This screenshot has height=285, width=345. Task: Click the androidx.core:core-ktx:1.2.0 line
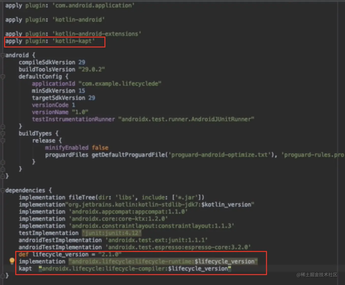pyautogui.click(x=93, y=219)
